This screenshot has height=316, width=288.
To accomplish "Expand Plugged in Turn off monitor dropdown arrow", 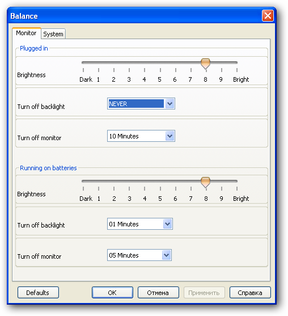I will tap(170, 136).
